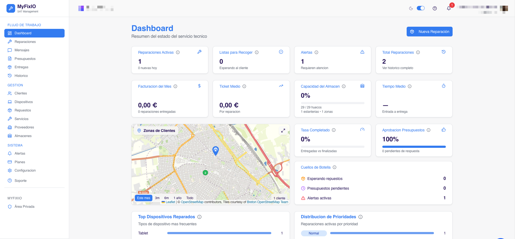Go to Repuestos section
Screen dimensions: 515x239
point(34,110)
